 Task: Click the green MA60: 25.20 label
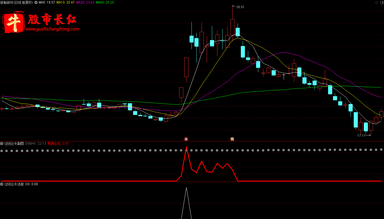pyautogui.click(x=105, y=2)
